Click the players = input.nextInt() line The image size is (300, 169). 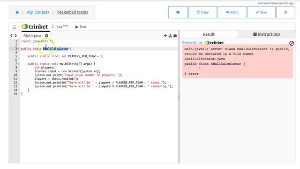click(x=56, y=79)
